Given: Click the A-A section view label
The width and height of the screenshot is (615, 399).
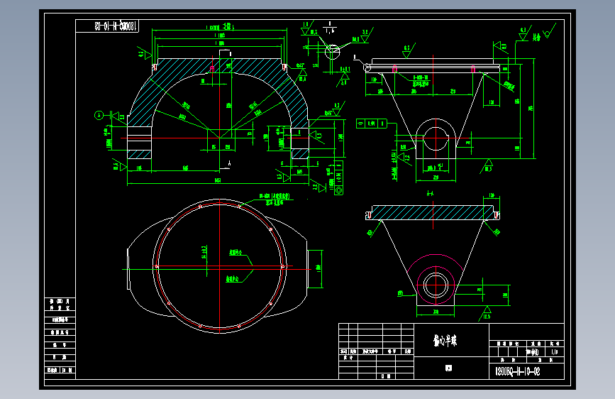Looking at the screenshot, I should 431,194.
